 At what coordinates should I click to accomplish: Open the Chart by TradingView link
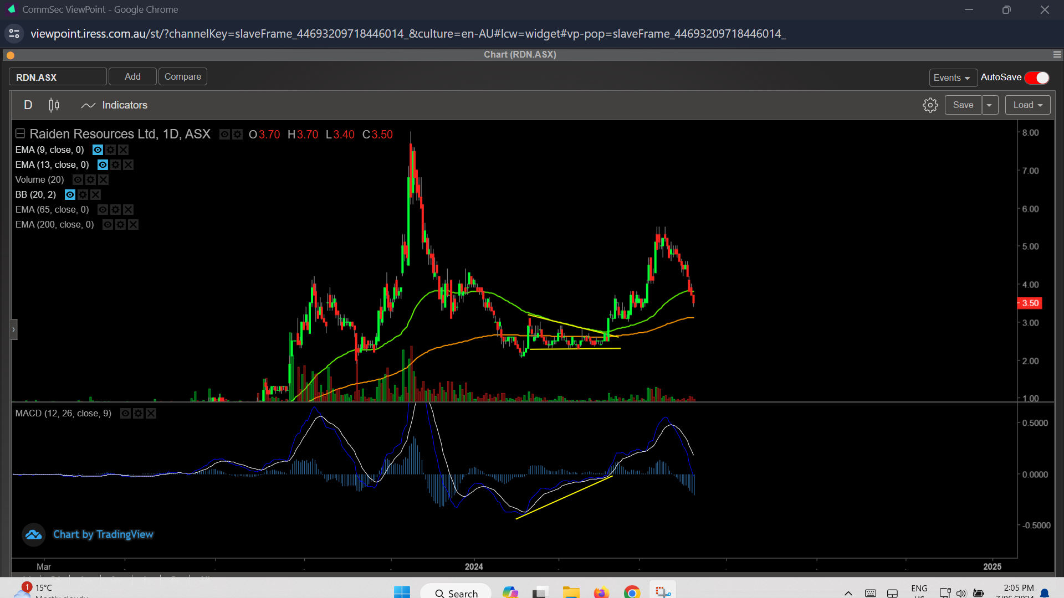pyautogui.click(x=103, y=534)
